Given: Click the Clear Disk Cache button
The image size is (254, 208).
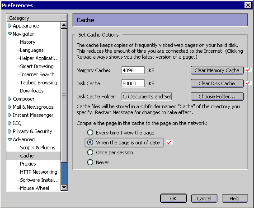Looking at the screenshot, I should pos(217,83).
